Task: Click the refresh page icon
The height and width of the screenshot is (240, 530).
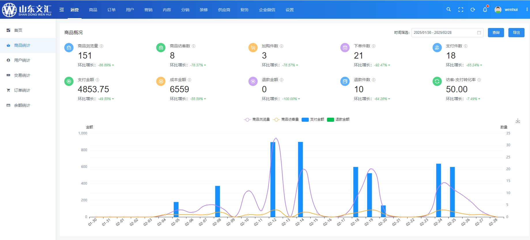Action: point(473,10)
